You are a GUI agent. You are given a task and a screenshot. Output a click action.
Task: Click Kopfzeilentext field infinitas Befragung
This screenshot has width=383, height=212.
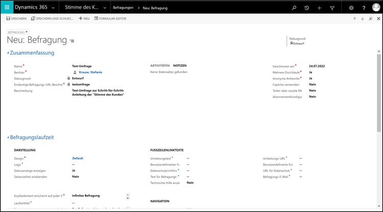click(86, 195)
